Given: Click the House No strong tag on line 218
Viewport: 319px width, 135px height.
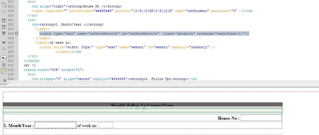Looking at the screenshot, I should 94,7.
